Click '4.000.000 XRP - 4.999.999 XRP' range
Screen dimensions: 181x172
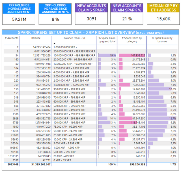tap(72, 72)
